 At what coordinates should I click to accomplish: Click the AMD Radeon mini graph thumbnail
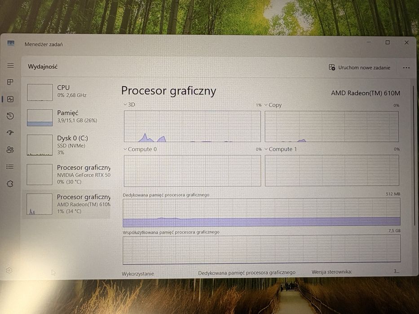pyautogui.click(x=39, y=204)
